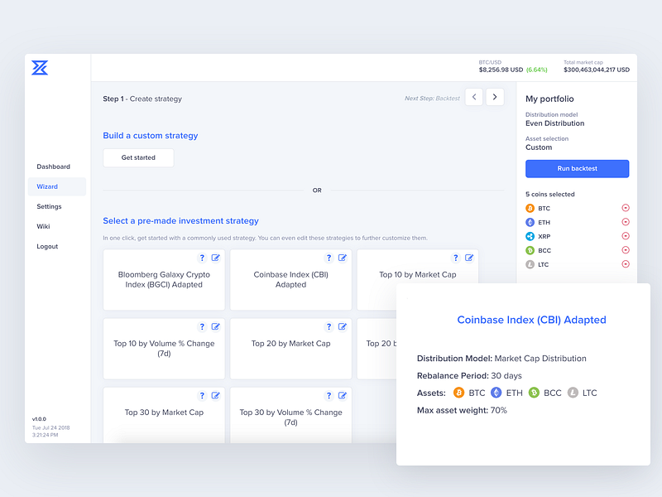662x497 pixels.
Task: Open help for Top 20 by Market Cap
Action: click(329, 326)
